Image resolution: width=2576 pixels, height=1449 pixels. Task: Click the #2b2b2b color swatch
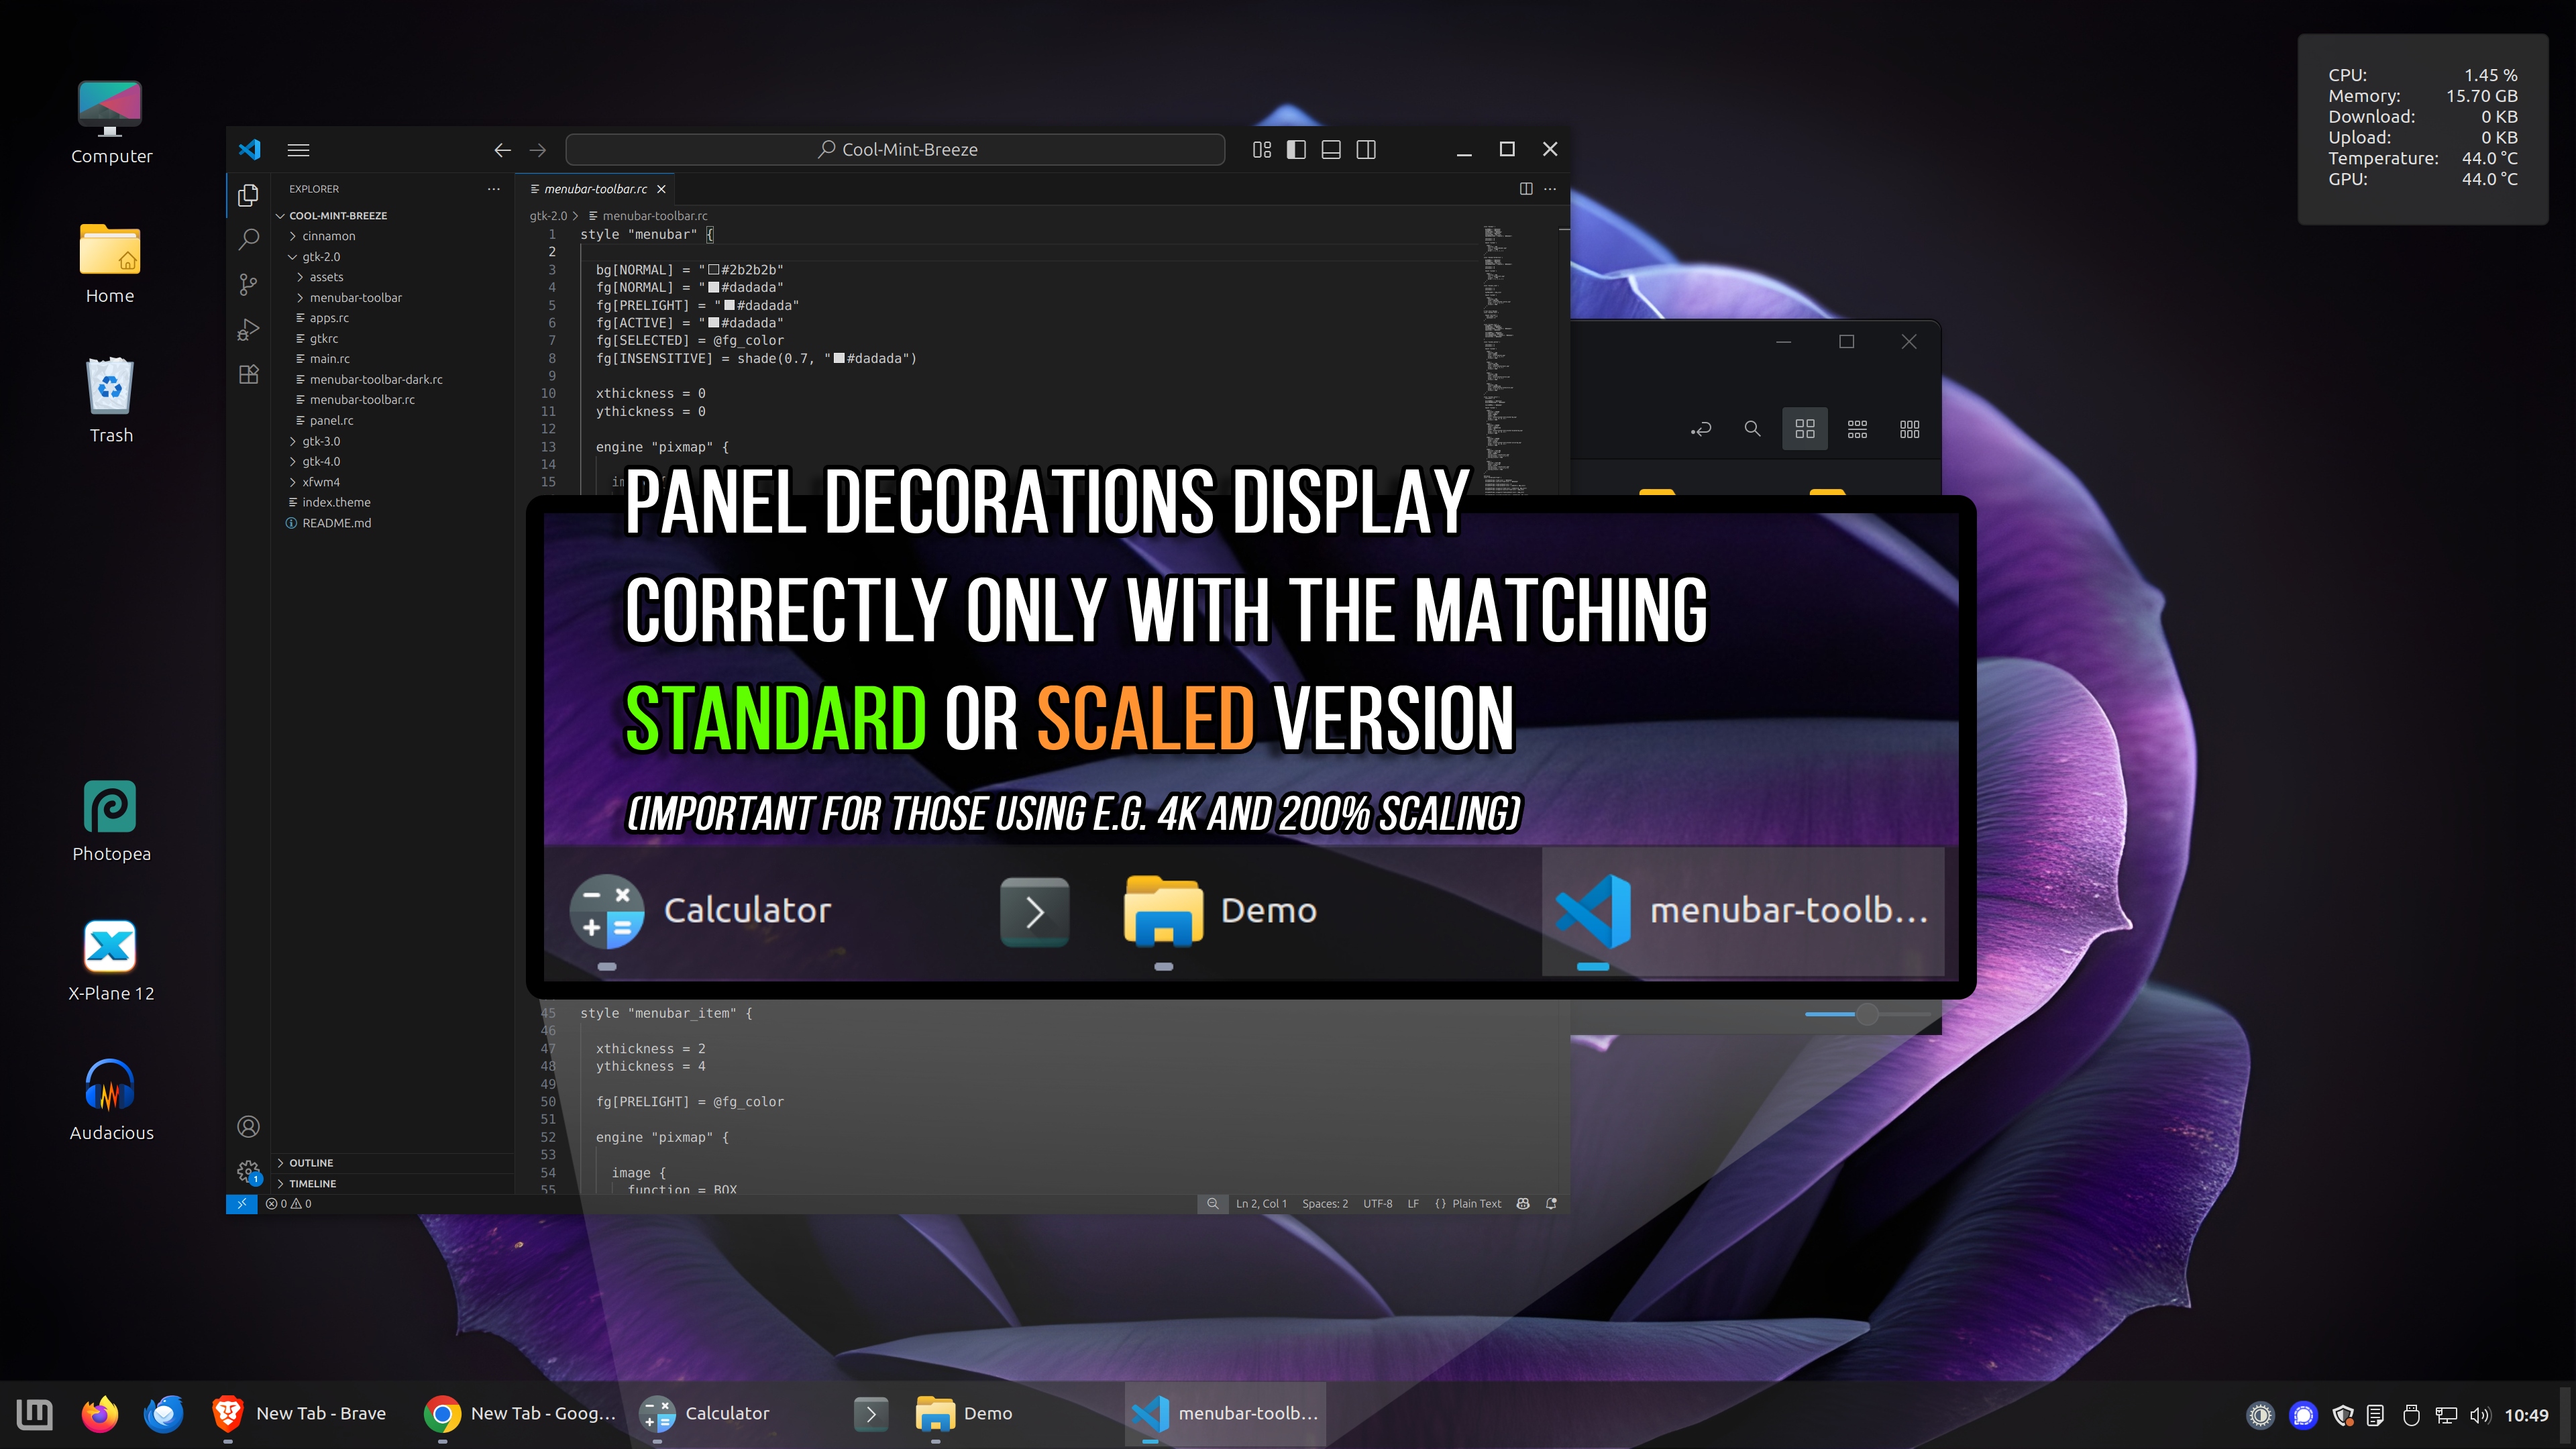(x=714, y=270)
